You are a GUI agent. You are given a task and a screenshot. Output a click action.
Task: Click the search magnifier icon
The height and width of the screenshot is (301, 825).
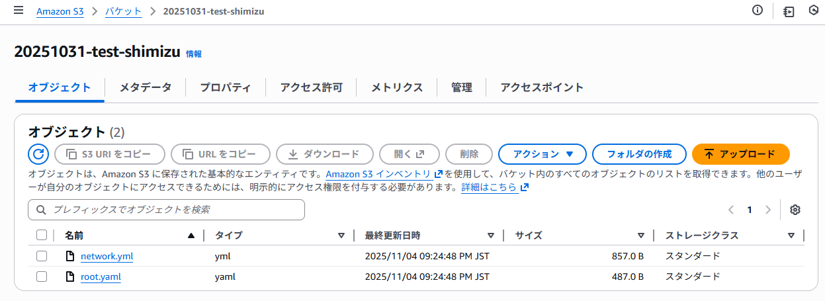(x=41, y=210)
